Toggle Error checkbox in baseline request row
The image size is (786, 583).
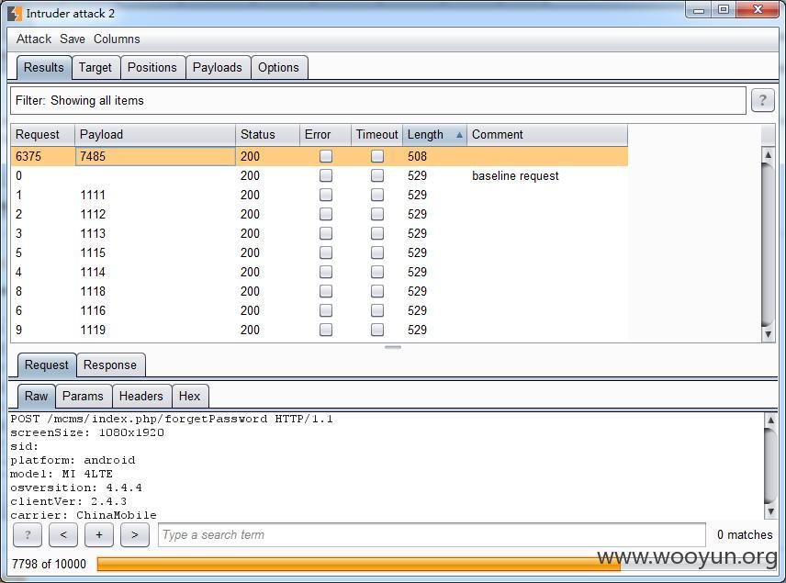click(x=326, y=175)
